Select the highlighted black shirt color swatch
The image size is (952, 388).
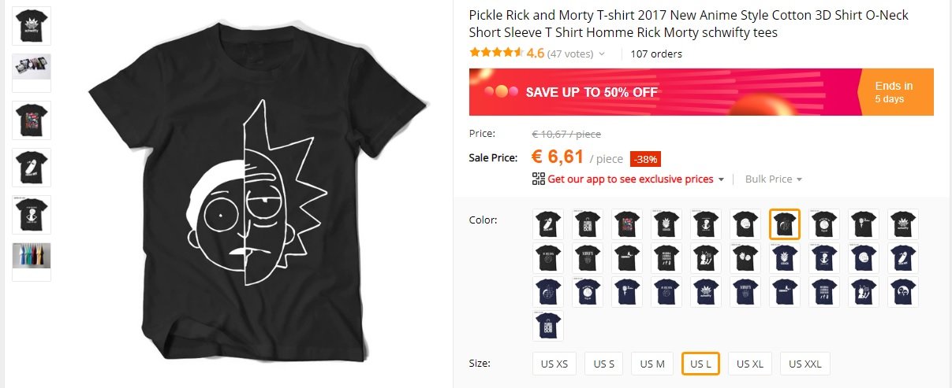(785, 224)
